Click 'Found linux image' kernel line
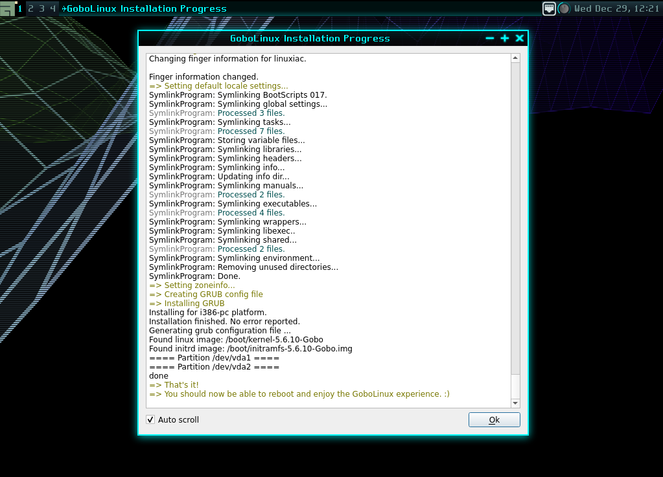 coord(236,340)
